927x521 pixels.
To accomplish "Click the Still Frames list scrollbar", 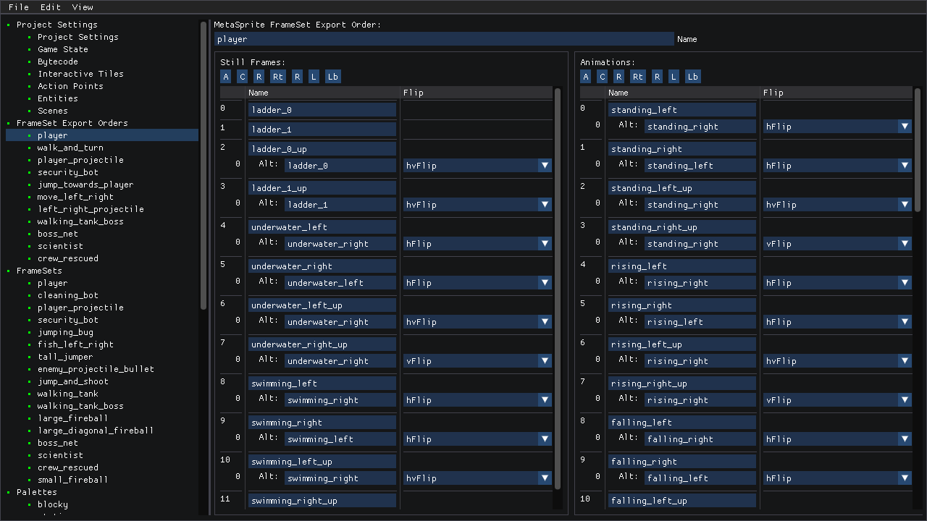I will tap(558, 288).
